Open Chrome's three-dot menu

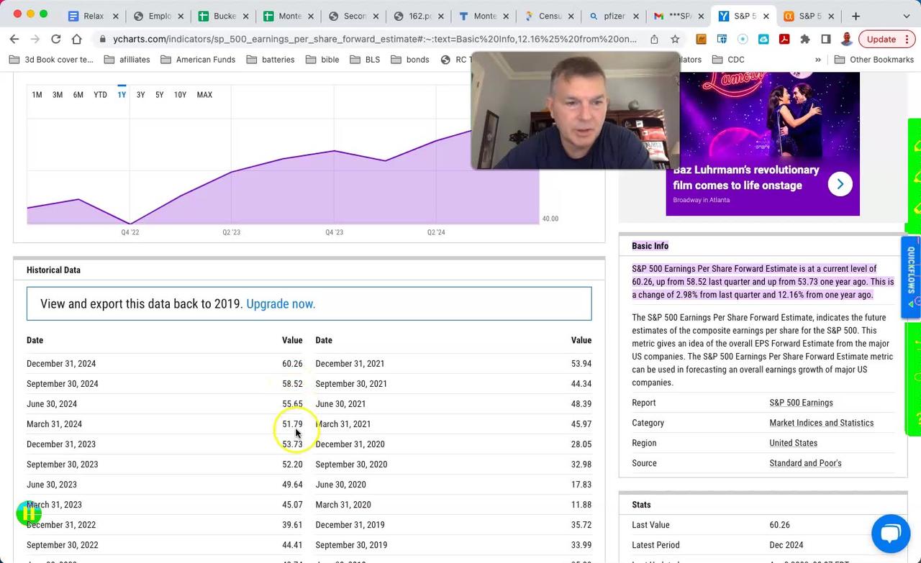click(907, 40)
